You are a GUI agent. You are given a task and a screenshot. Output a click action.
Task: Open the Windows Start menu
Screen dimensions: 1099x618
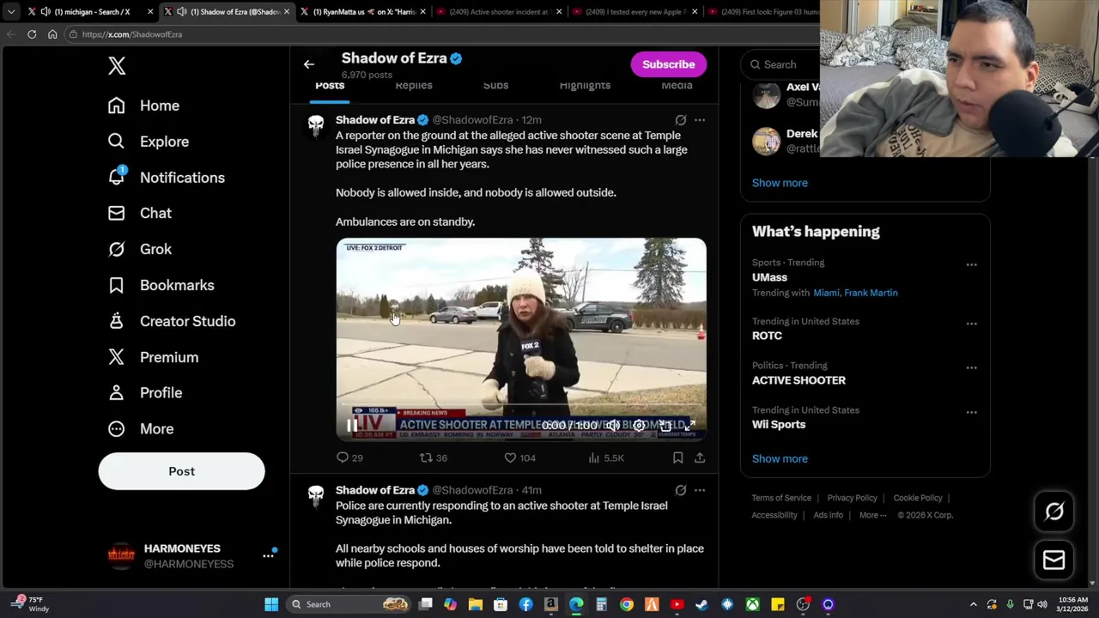tap(271, 604)
